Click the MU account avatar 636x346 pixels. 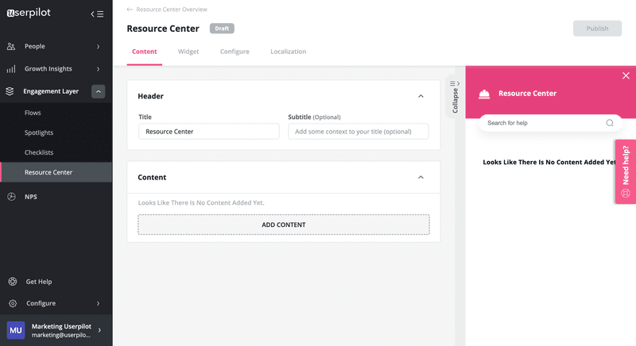16,330
